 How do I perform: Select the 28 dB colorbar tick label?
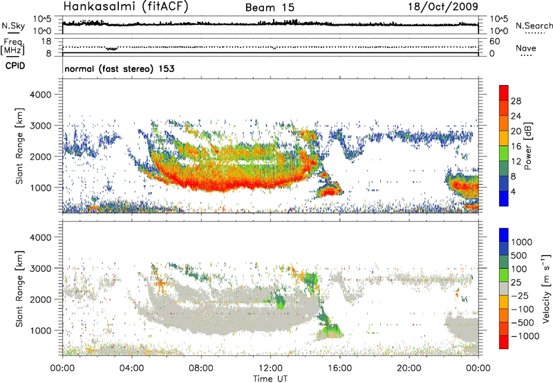click(x=516, y=101)
